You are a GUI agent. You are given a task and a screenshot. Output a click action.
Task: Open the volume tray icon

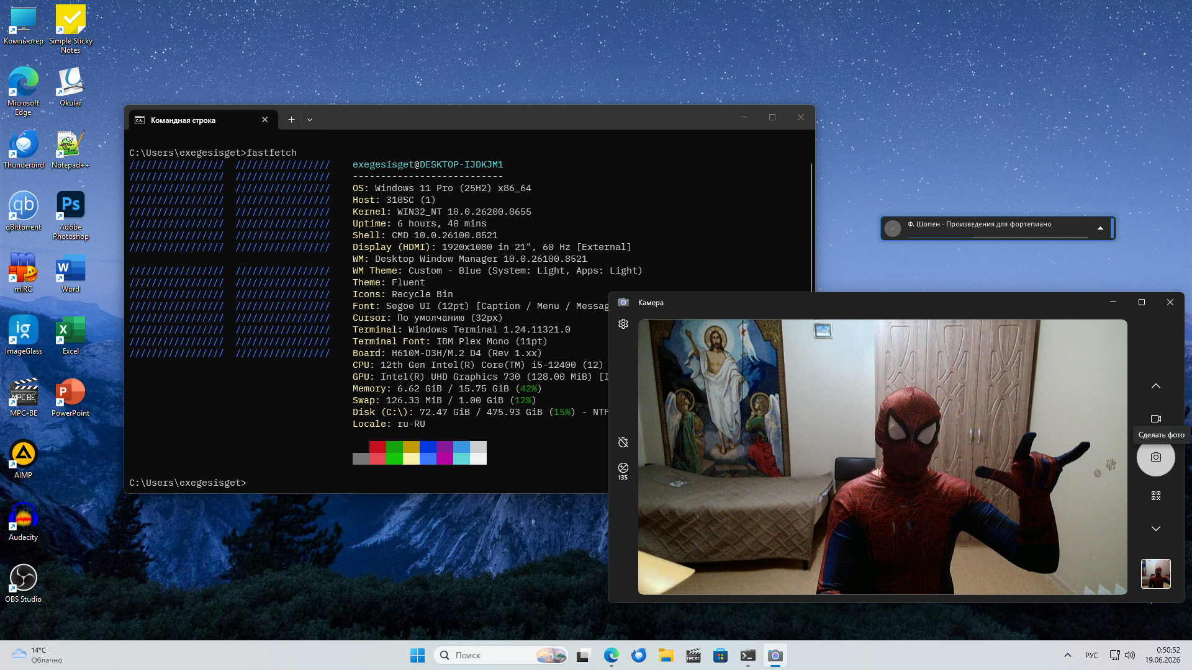point(1130,655)
